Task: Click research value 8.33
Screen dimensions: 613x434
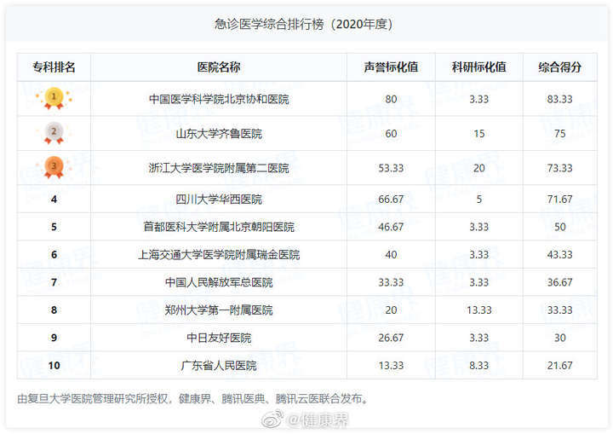Action: coord(478,366)
